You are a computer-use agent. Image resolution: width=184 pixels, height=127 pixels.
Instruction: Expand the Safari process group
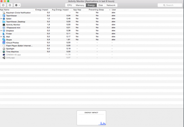click(x=1, y=19)
